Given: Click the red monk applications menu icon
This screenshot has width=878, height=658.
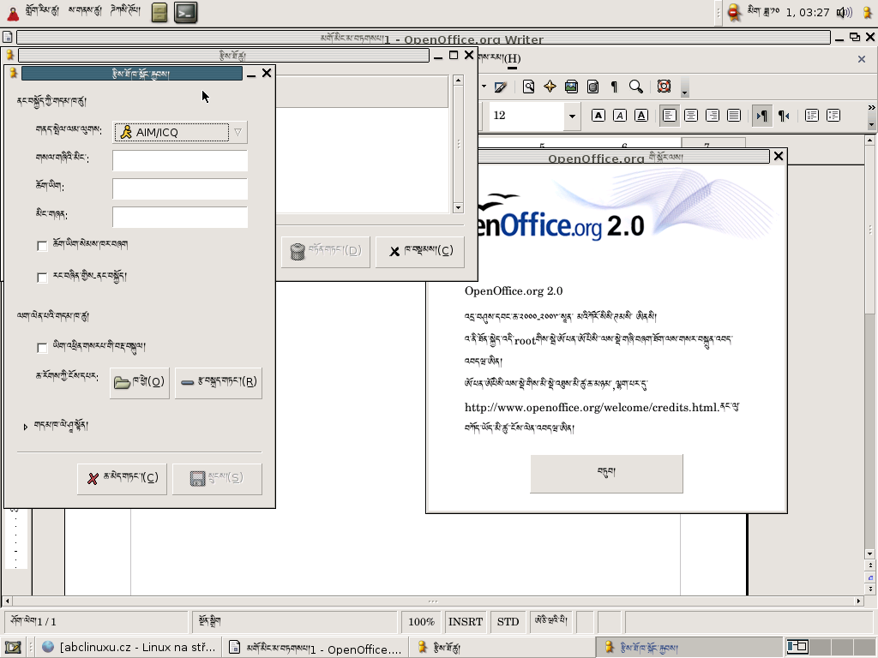Looking at the screenshot, I should [13, 12].
